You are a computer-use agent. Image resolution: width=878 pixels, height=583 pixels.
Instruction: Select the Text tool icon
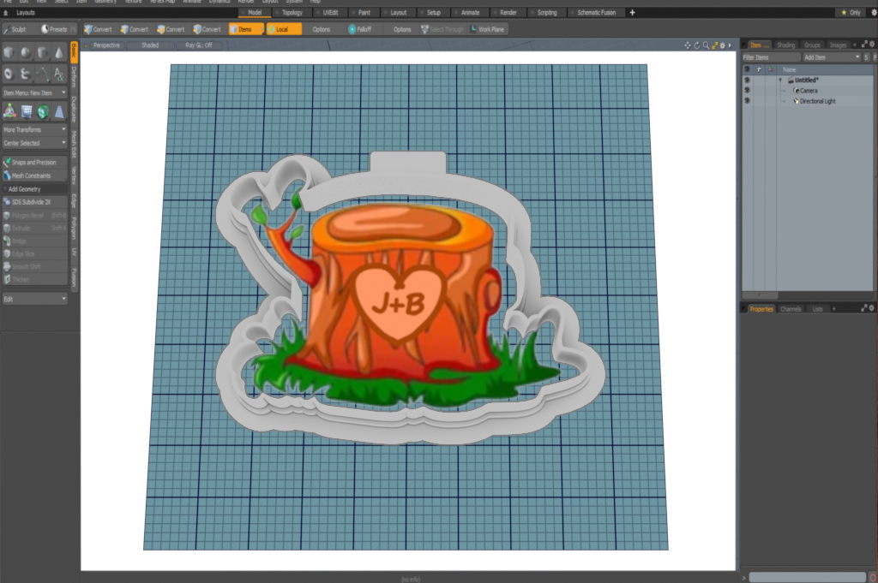click(59, 74)
